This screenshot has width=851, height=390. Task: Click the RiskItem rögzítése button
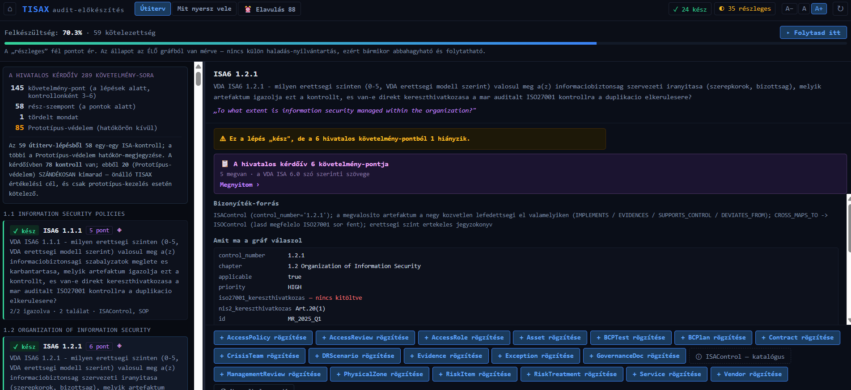[475, 374]
